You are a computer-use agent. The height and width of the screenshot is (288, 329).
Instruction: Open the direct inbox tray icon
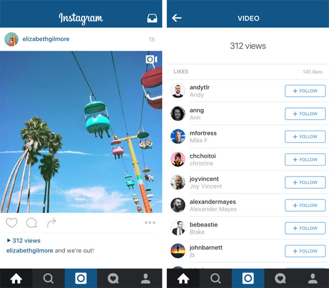152,18
